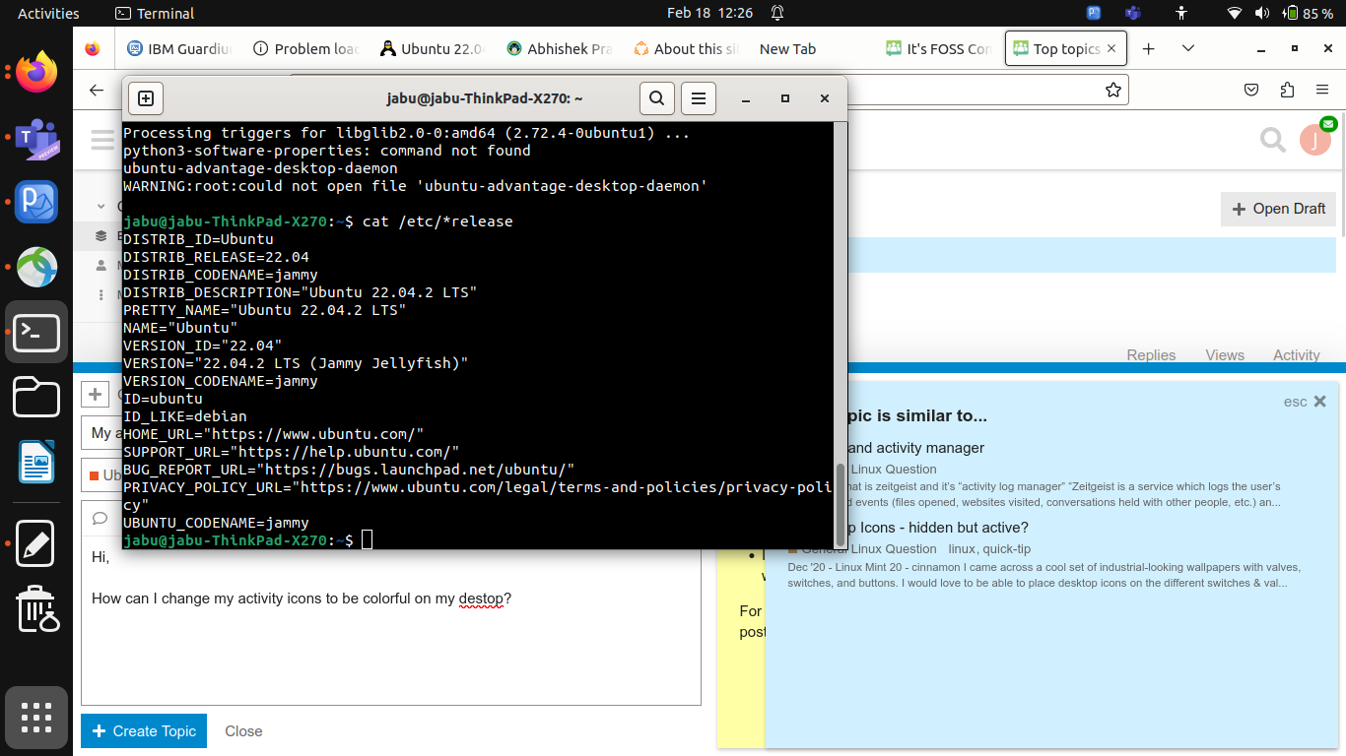
Task: Switch to the About this site tab
Action: tap(685, 48)
